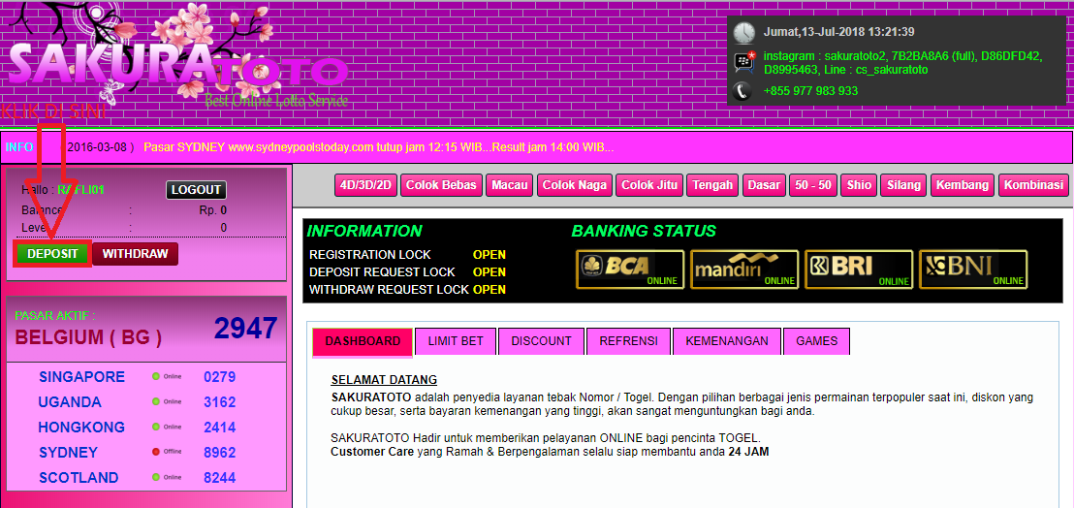Select the SCOTLAND market
1074x508 pixels.
[x=79, y=478]
